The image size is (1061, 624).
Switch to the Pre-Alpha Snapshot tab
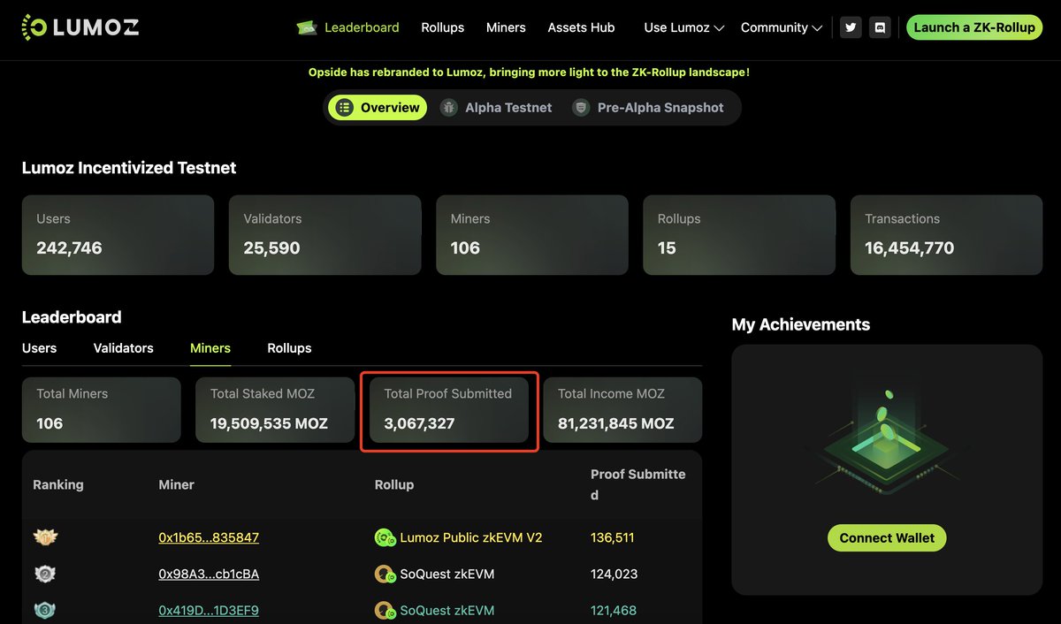tap(648, 108)
